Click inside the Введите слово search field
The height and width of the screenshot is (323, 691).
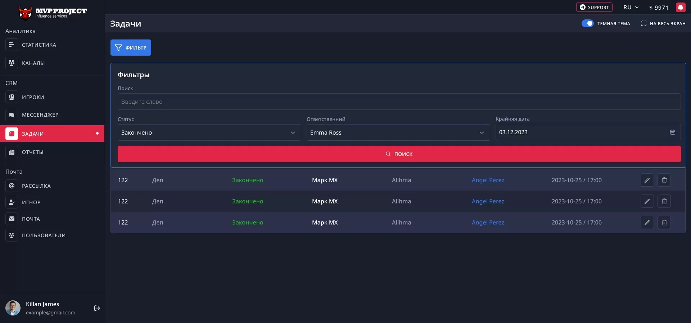(399, 102)
